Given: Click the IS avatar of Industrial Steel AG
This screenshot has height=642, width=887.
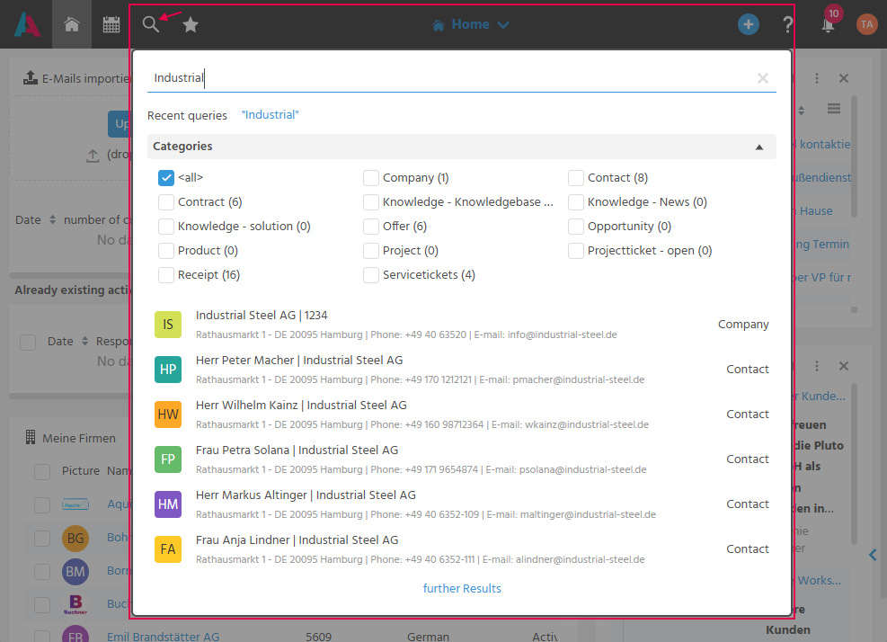Looking at the screenshot, I should [x=168, y=325].
